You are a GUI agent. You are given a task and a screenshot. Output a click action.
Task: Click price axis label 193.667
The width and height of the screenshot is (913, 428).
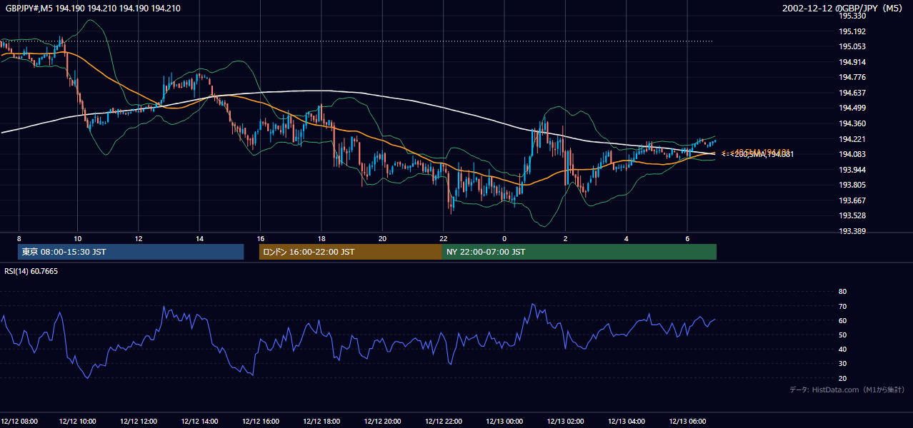pos(852,200)
